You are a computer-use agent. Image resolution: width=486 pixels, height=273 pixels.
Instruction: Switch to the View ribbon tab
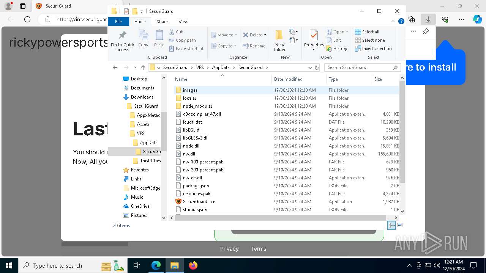183,22
